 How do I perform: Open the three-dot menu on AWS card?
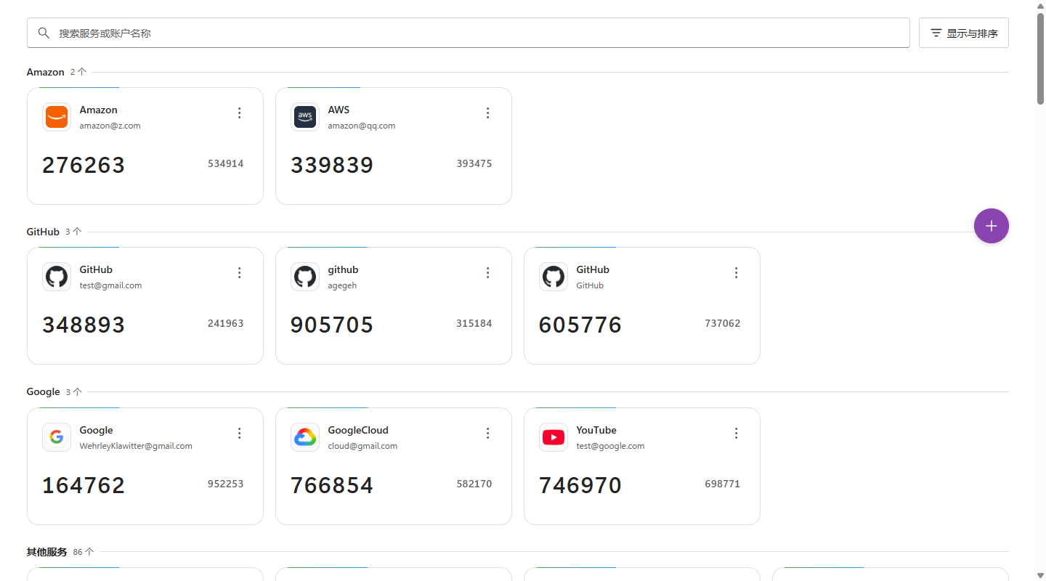click(488, 113)
